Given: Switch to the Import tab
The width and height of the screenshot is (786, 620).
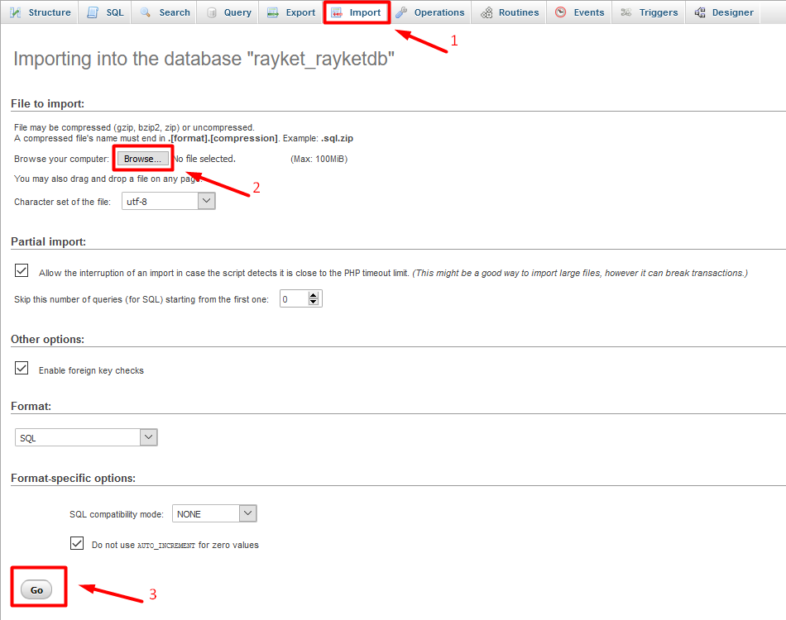Looking at the screenshot, I should click(357, 12).
